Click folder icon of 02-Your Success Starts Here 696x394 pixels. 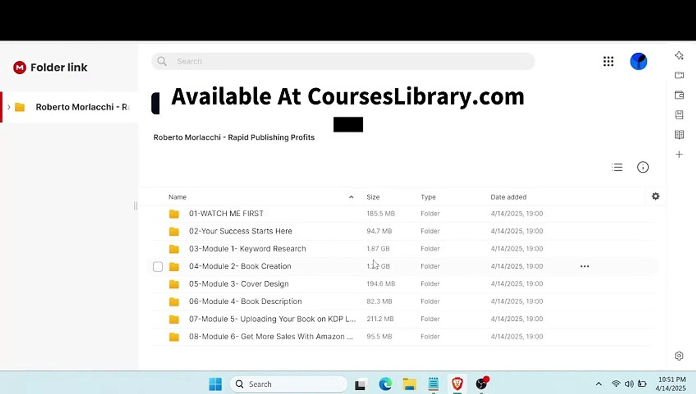pos(174,231)
